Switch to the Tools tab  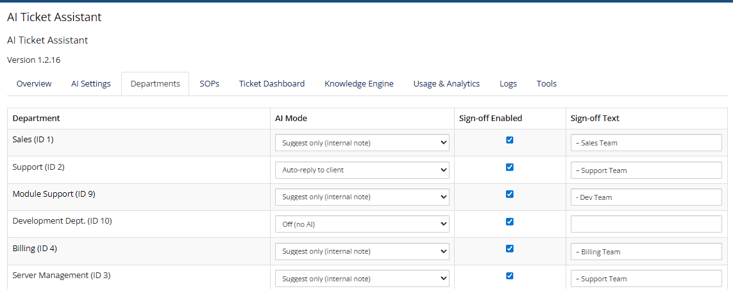pyautogui.click(x=546, y=84)
